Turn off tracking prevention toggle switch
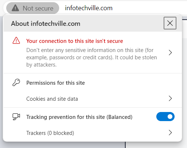Viewport: 187px width, 148px height. 165,117
